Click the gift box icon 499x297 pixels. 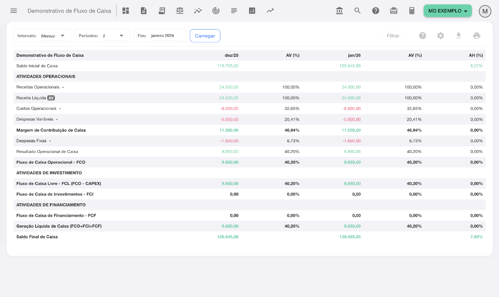click(x=394, y=11)
